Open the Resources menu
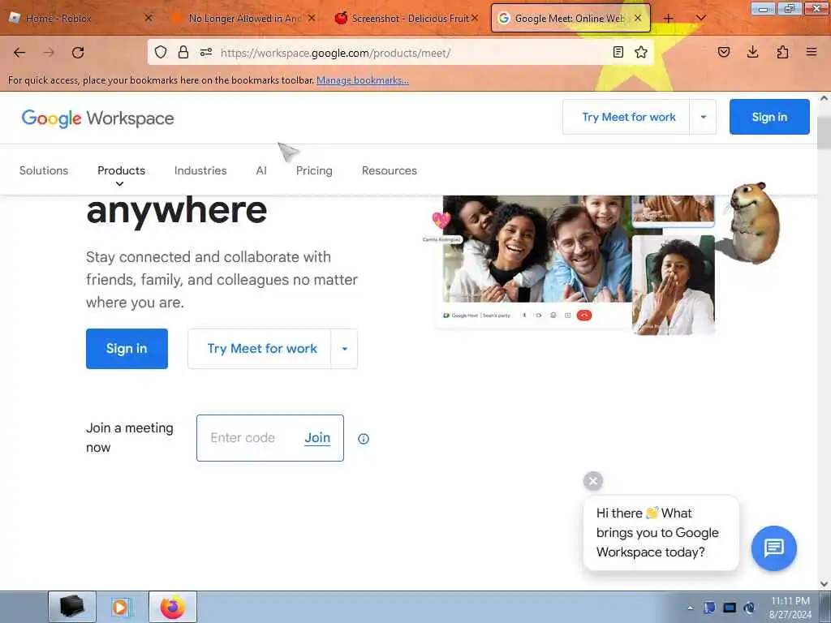 (x=390, y=170)
